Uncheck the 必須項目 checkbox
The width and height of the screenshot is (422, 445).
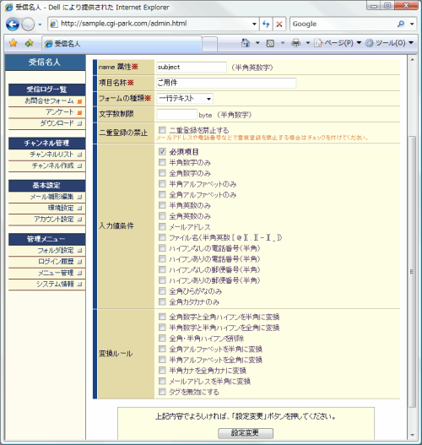tap(162, 151)
